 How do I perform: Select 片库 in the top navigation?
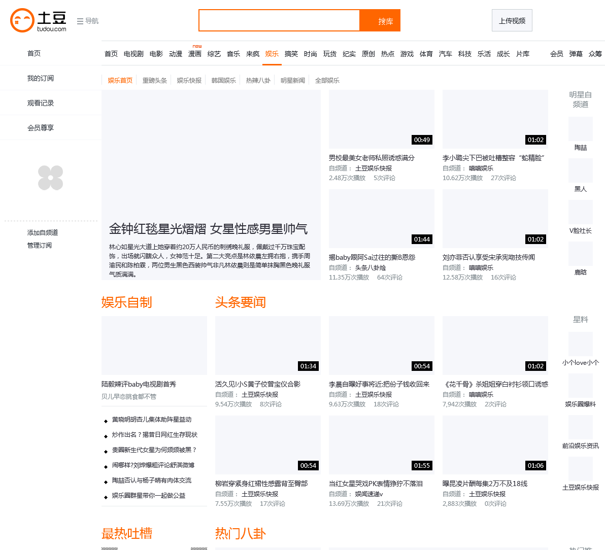point(523,54)
